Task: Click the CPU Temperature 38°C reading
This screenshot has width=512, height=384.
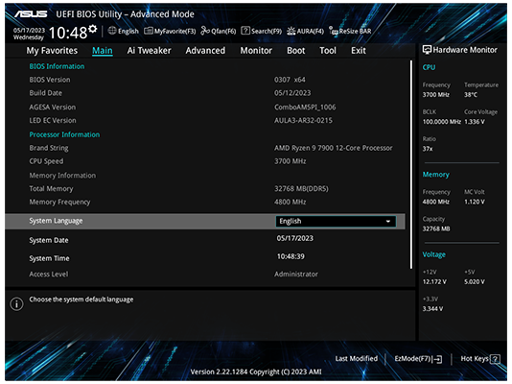Action: click(471, 95)
